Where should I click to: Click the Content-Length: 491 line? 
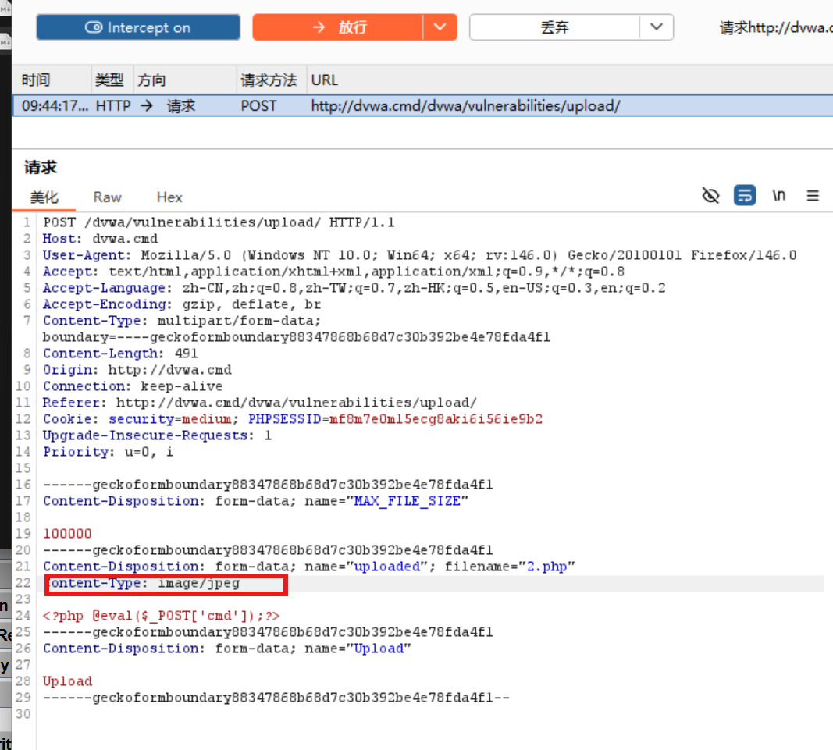(x=120, y=354)
